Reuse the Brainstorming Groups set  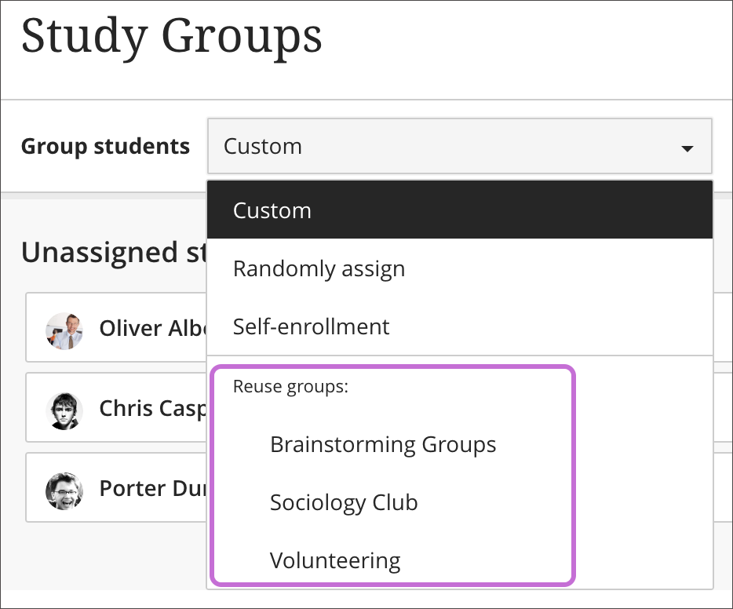tap(383, 444)
